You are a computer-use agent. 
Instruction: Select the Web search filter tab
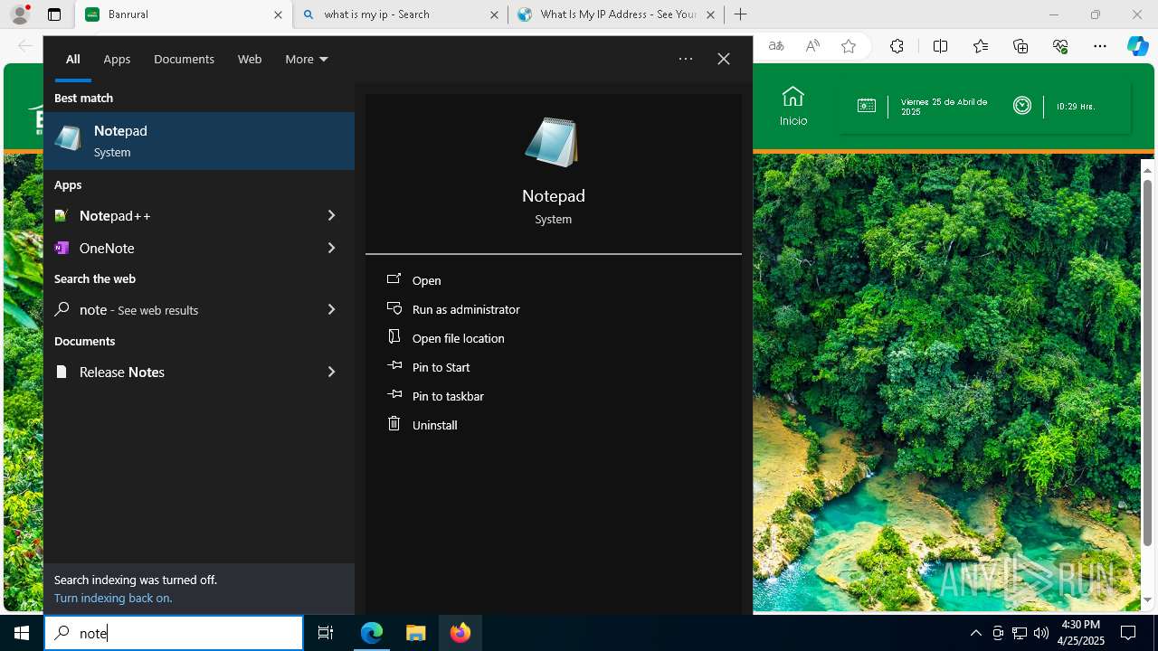click(x=250, y=59)
